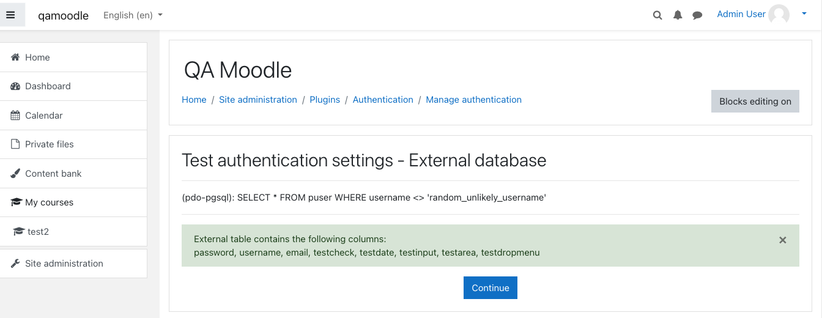
Task: Click the Site administration wrench icon
Action: coord(15,264)
